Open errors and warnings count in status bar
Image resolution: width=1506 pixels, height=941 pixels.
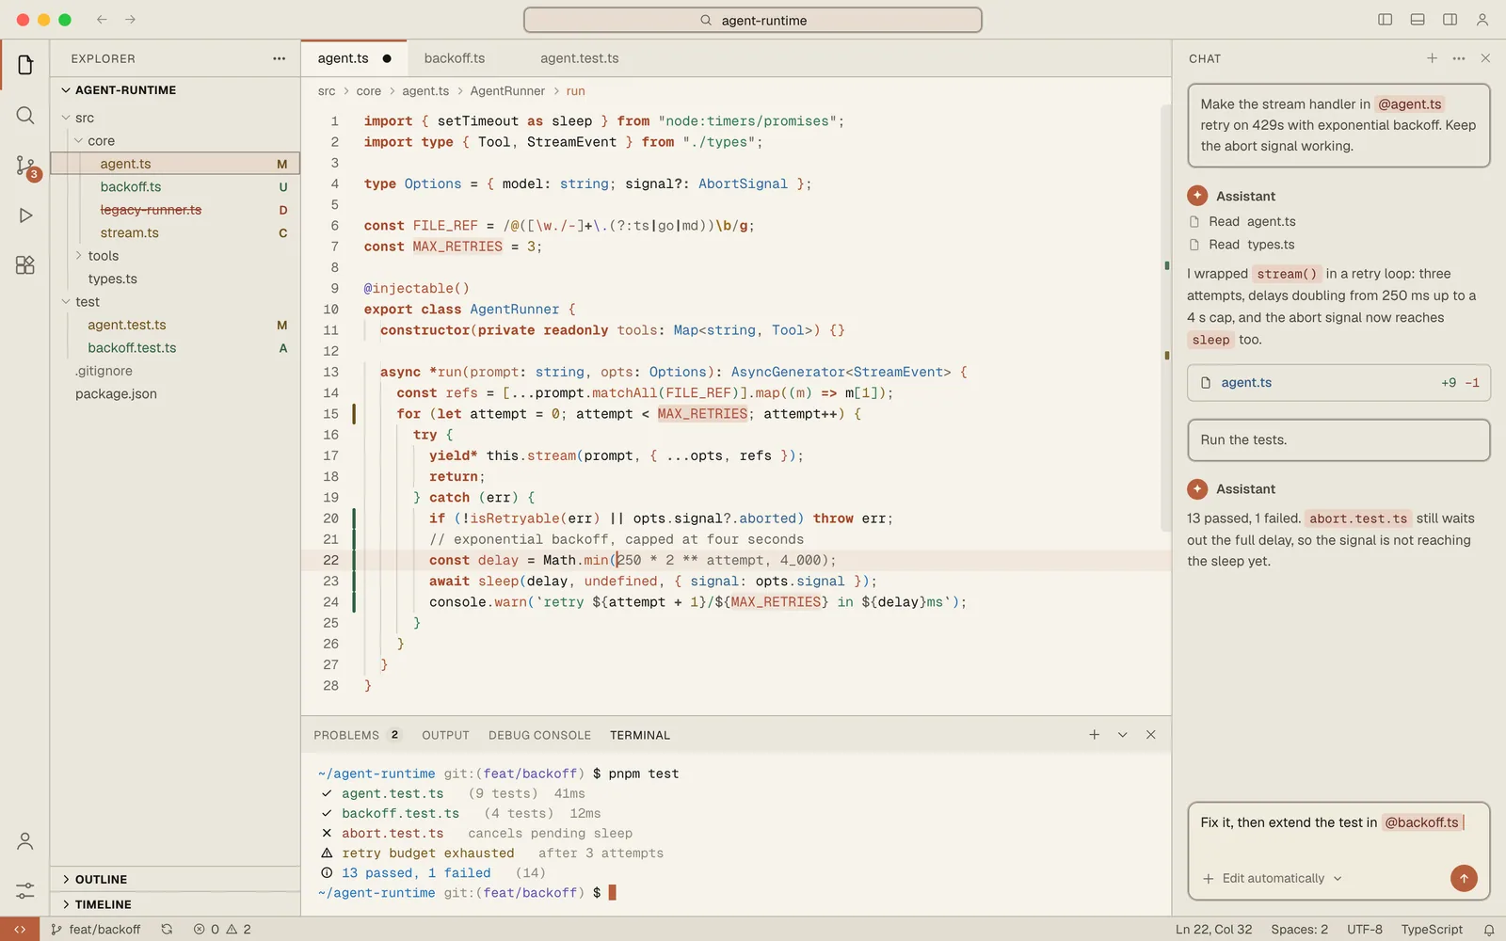coord(222,930)
